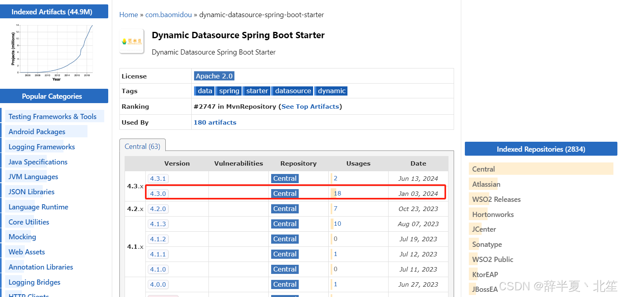This screenshot has height=297, width=619.
Task: Open Logging Bridges category
Action: tap(34, 282)
